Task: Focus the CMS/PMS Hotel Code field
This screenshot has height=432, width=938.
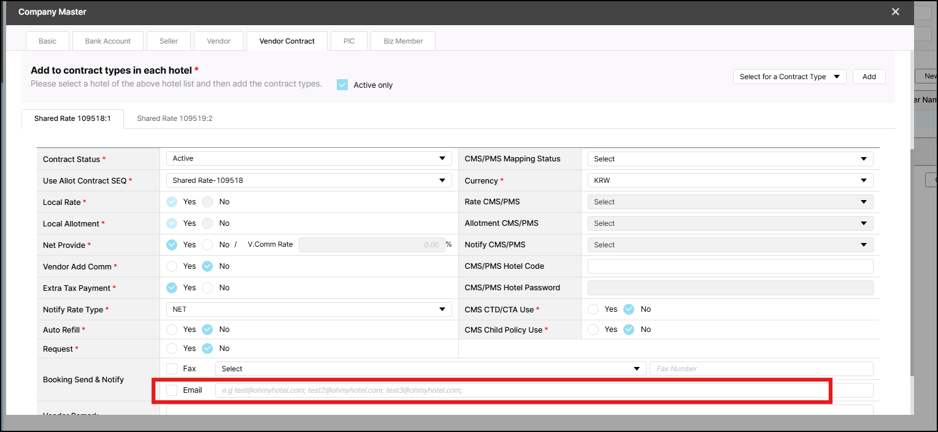Action: click(x=730, y=266)
